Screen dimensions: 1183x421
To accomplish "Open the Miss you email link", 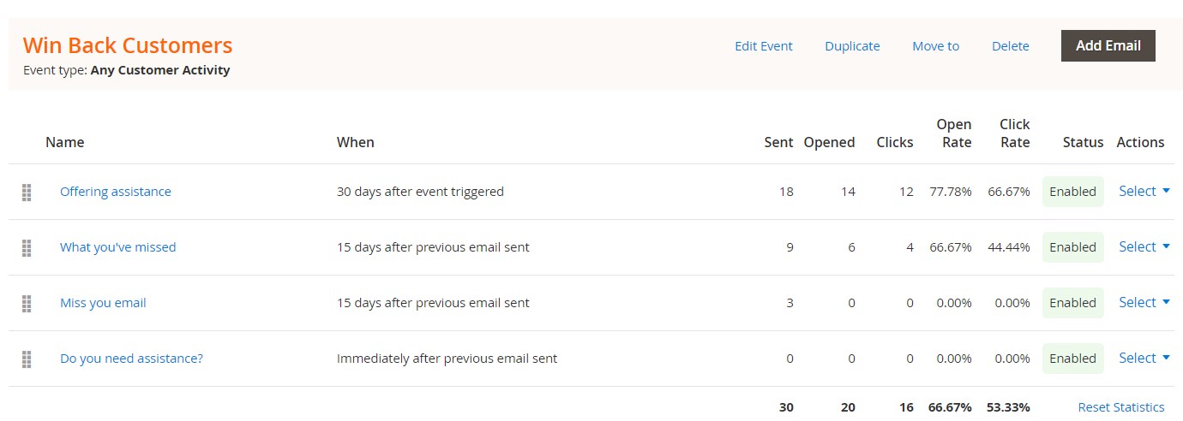I will coord(103,303).
